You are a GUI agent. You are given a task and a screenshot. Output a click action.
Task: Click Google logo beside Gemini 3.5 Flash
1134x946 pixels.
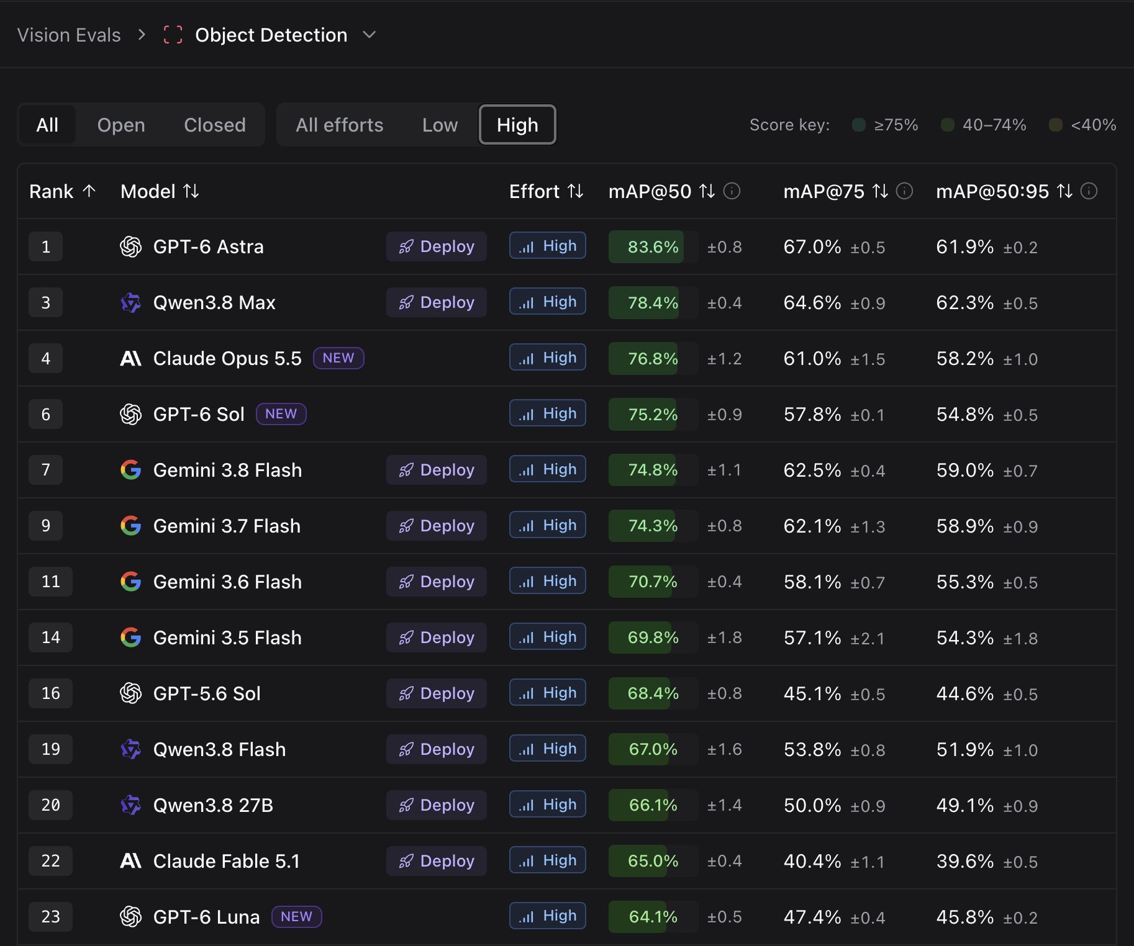click(130, 637)
